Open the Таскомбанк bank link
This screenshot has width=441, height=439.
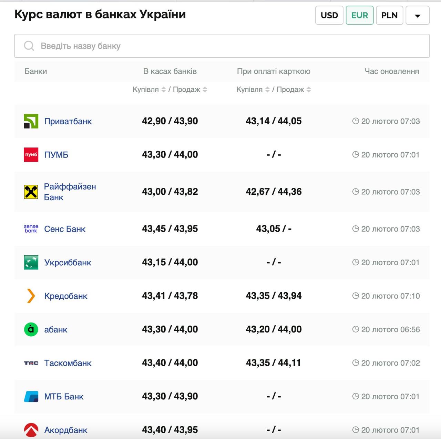(68, 363)
